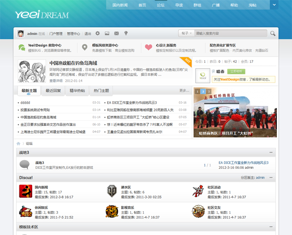
Task: Focus the search content input field
Action: pos(231,34)
